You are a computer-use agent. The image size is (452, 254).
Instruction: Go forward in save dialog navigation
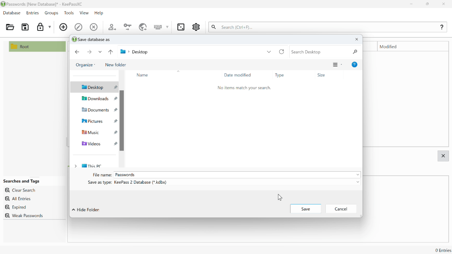click(89, 52)
